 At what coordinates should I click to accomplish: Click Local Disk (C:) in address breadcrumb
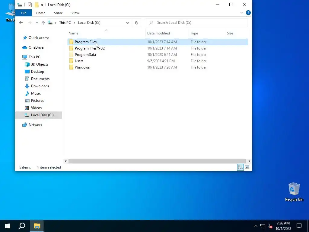pos(89,23)
